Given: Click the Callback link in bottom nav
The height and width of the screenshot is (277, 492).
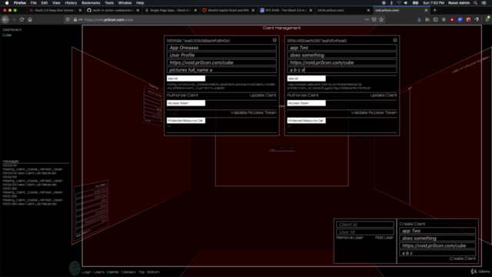Looking at the screenshot, I should 128,272.
